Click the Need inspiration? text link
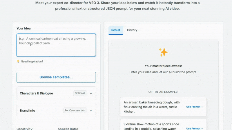Viewport: 232px width, 130px height. [x=32, y=62]
